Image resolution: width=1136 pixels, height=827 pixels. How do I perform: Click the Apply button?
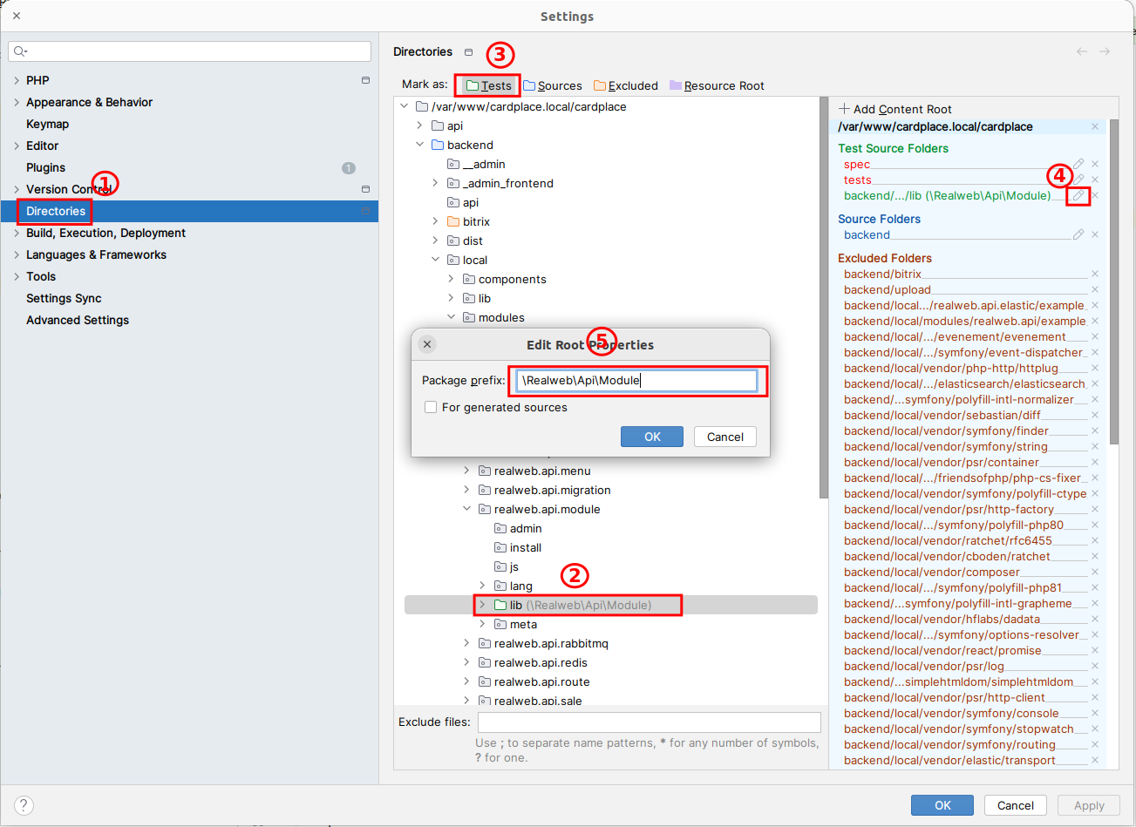(x=1088, y=805)
